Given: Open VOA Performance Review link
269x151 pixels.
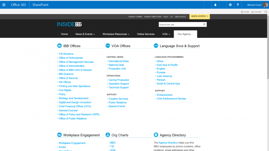Looking at the screenshot, I should coord(171,99).
